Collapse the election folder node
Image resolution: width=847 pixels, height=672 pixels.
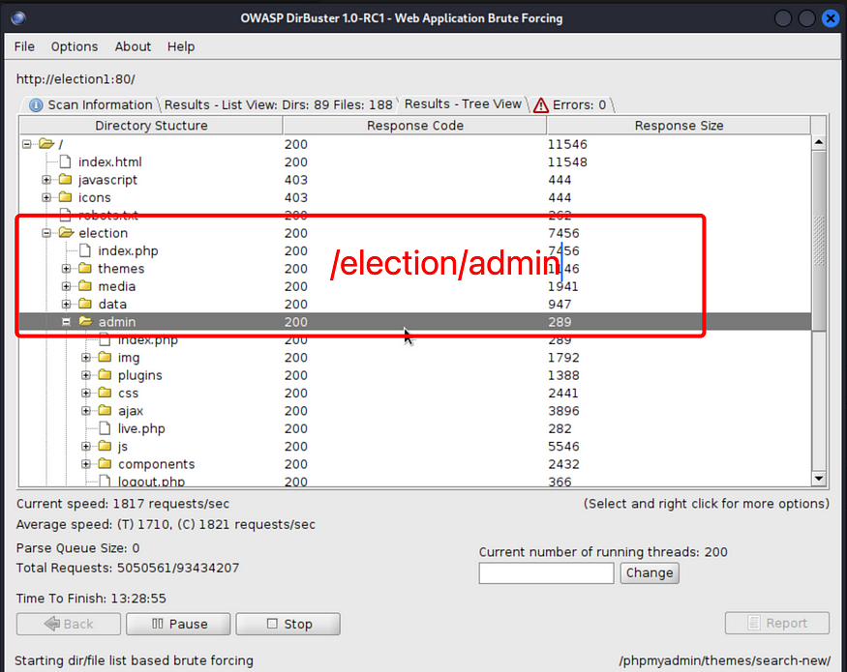pos(46,233)
